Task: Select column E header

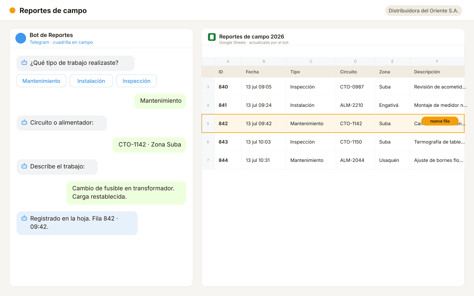Action: [x=393, y=61]
